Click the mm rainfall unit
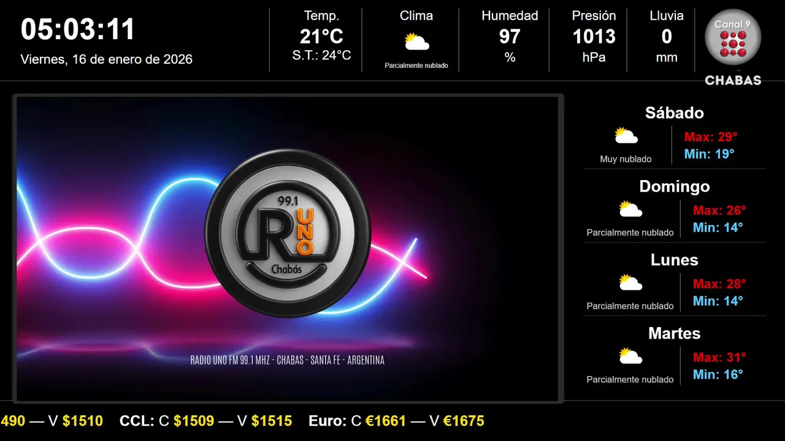The image size is (785, 441). pos(667,58)
